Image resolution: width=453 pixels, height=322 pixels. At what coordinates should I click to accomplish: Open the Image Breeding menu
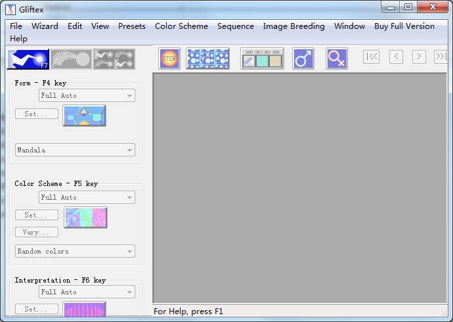click(x=293, y=26)
